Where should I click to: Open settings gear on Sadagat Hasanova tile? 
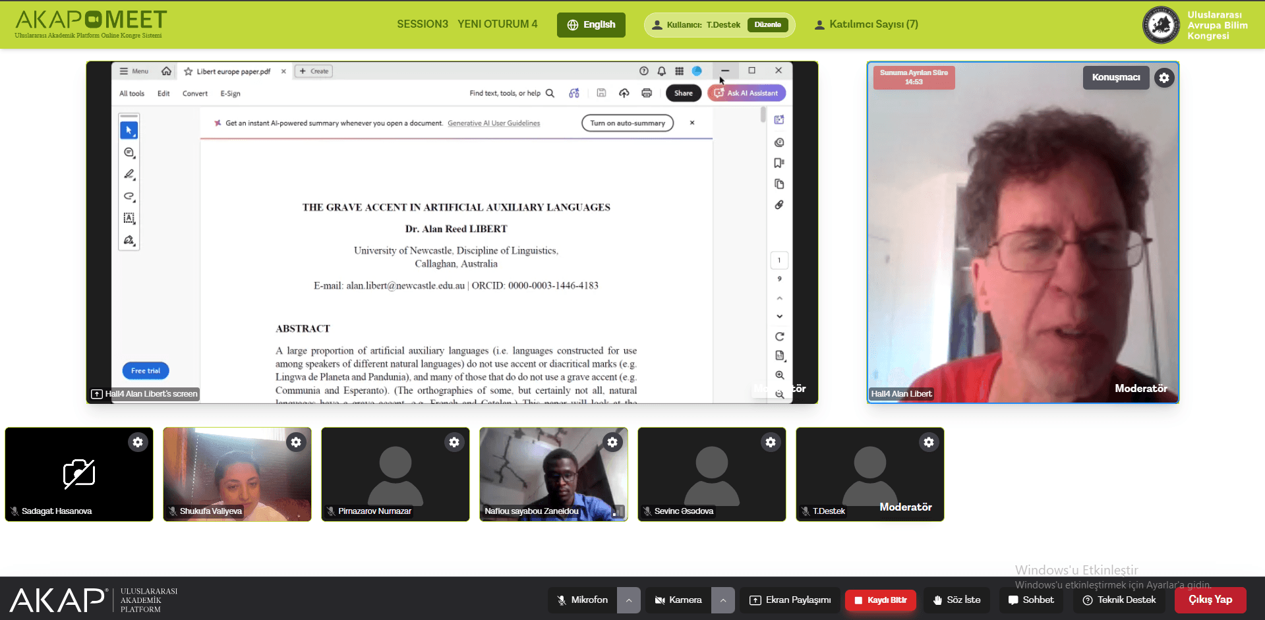pos(138,442)
